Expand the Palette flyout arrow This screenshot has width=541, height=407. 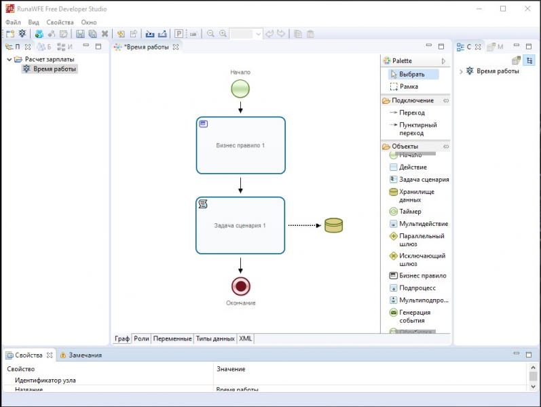click(x=443, y=61)
